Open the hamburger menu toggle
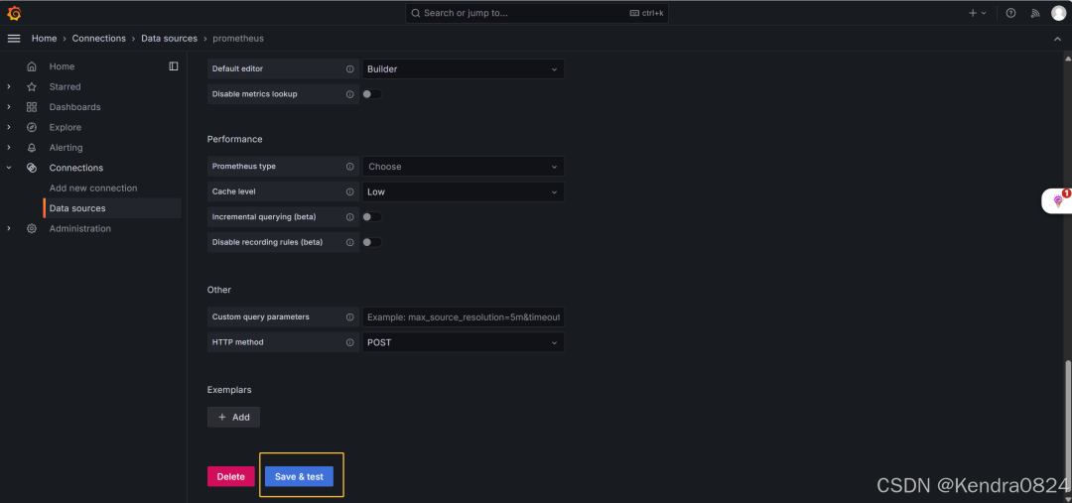The height and width of the screenshot is (503, 1072). coord(14,39)
